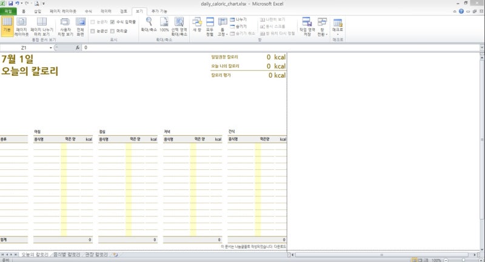Open Customize Quick Access Toolbar dropdown
Viewport: 485px width, 262px height.
point(44,4)
